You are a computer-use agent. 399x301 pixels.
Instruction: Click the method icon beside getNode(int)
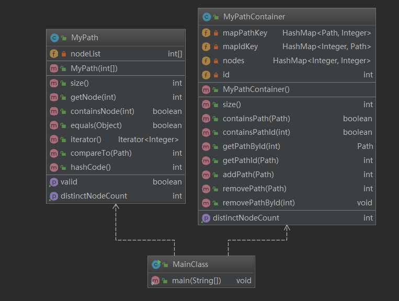coord(54,97)
